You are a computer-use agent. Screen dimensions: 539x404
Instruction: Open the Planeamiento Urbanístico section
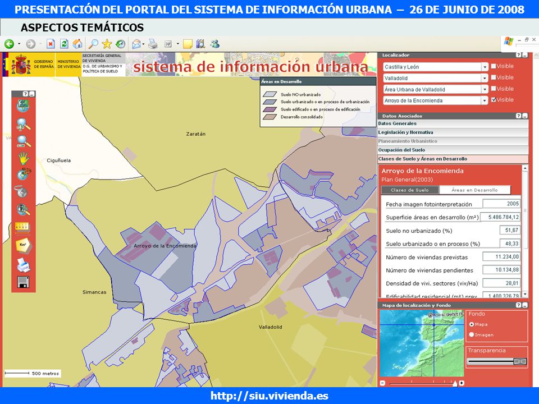tap(453, 141)
